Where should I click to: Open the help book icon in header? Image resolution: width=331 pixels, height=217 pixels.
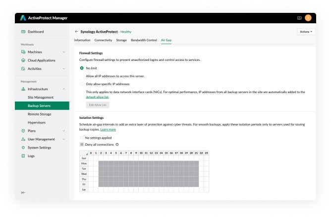pyautogui.click(x=299, y=18)
